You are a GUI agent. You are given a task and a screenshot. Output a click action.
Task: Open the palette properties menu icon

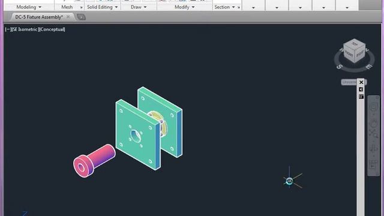pos(361,97)
